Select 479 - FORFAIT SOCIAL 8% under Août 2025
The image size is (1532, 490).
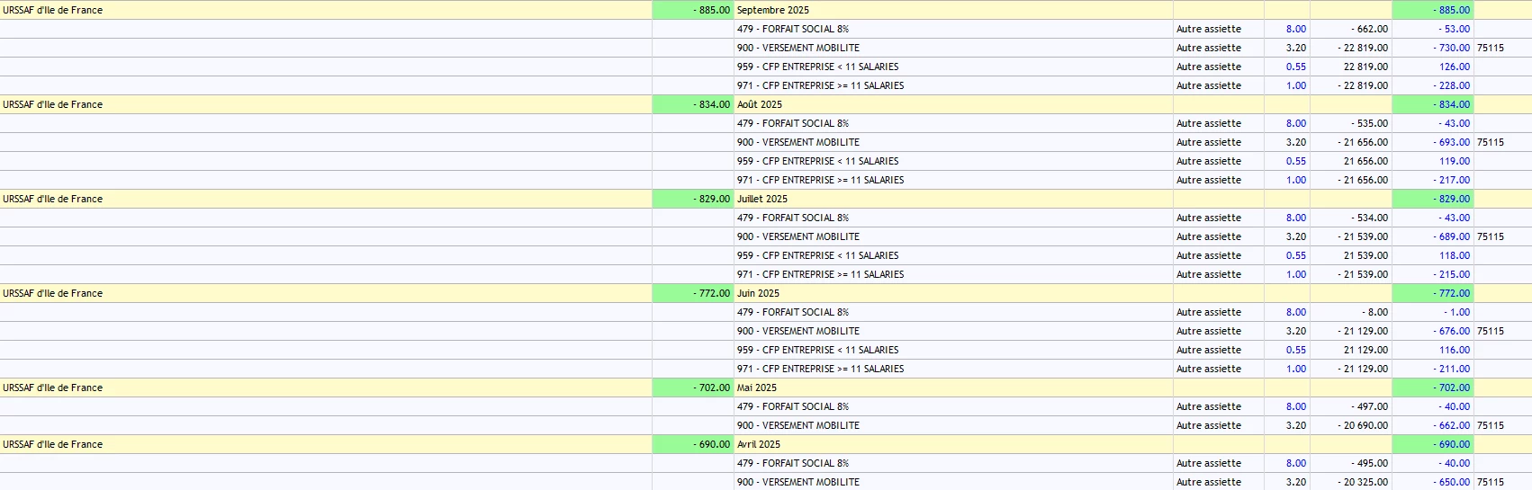tap(953, 123)
